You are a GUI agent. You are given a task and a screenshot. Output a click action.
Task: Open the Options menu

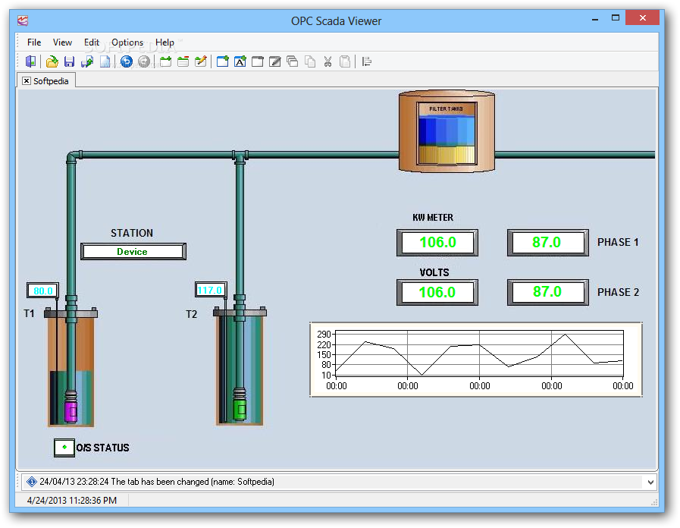[x=127, y=42]
